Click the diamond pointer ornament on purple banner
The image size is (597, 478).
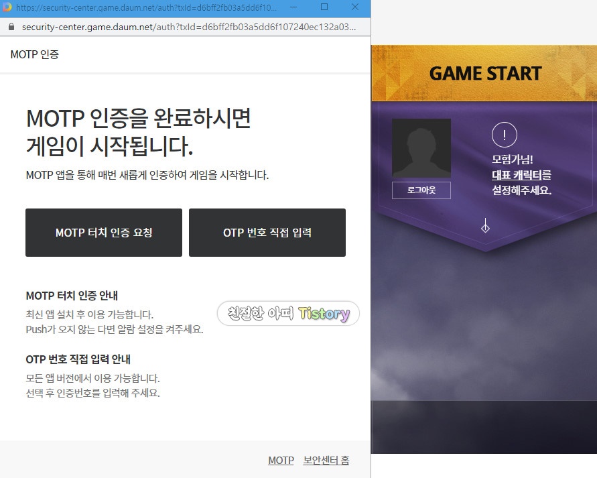(485, 225)
